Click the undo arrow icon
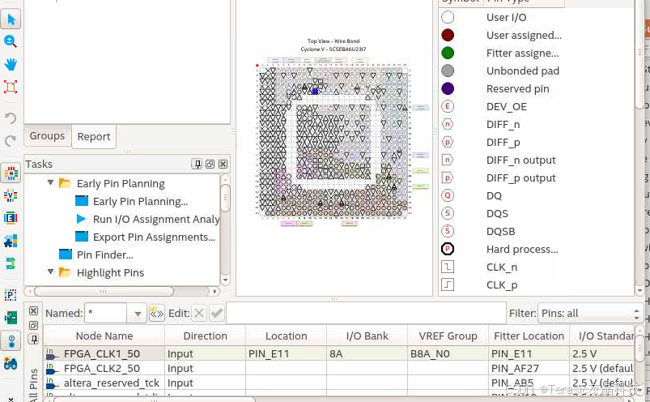 (x=11, y=118)
